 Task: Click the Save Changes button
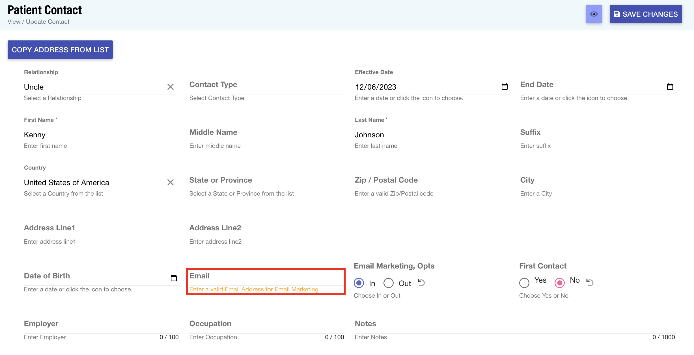pyautogui.click(x=646, y=14)
